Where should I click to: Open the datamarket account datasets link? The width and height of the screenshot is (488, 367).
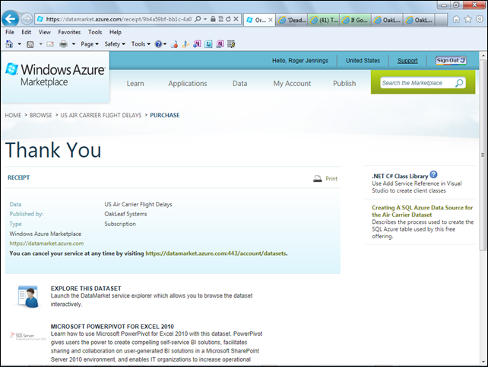216,253
